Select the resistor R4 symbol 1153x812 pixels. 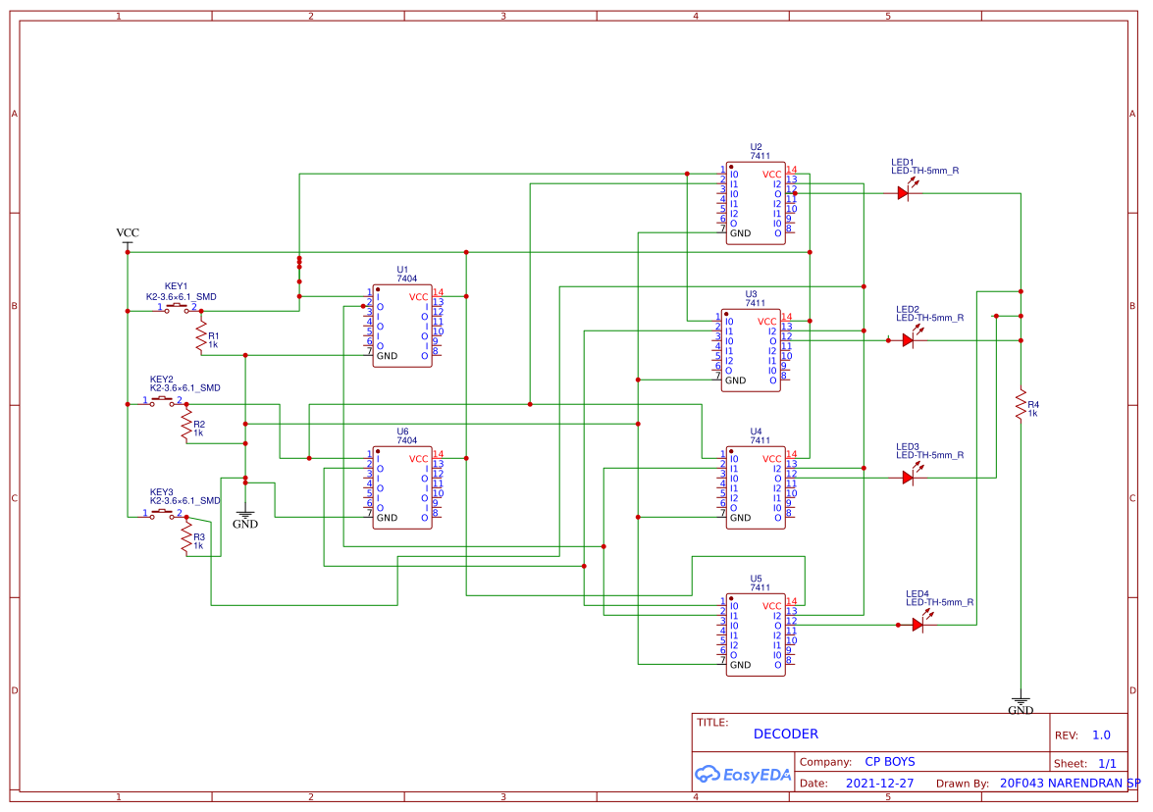click(1022, 406)
